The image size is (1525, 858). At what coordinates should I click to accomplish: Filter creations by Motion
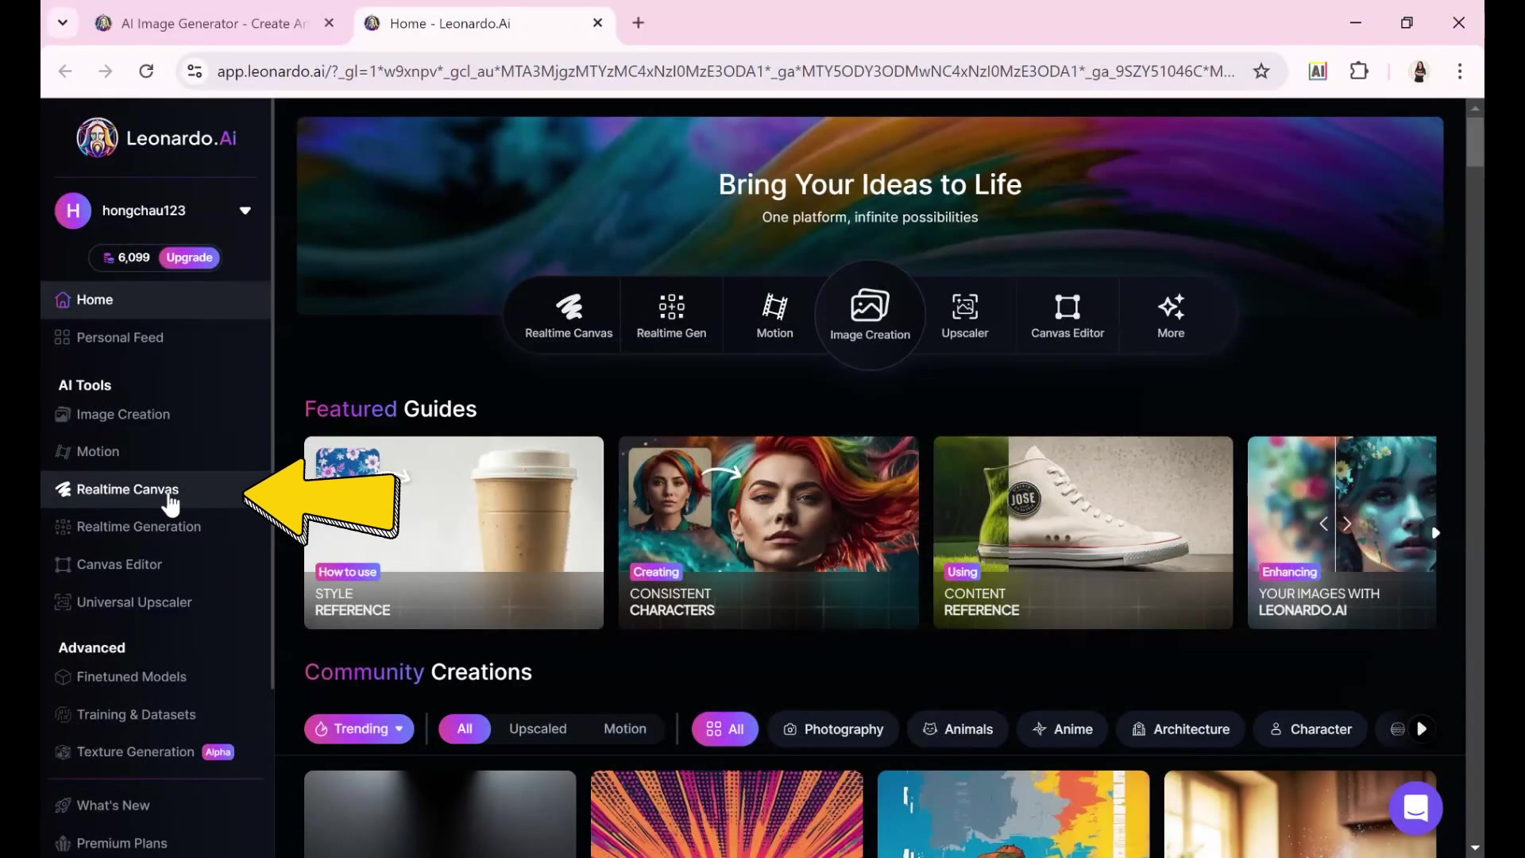point(625,729)
